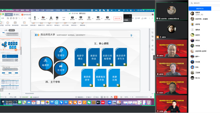The width and height of the screenshot is (220, 113).
Task: Toggle slide sorter view in status bar
Action: coord(105,97)
